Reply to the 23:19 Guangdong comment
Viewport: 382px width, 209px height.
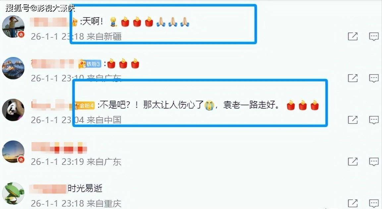pos(374,162)
